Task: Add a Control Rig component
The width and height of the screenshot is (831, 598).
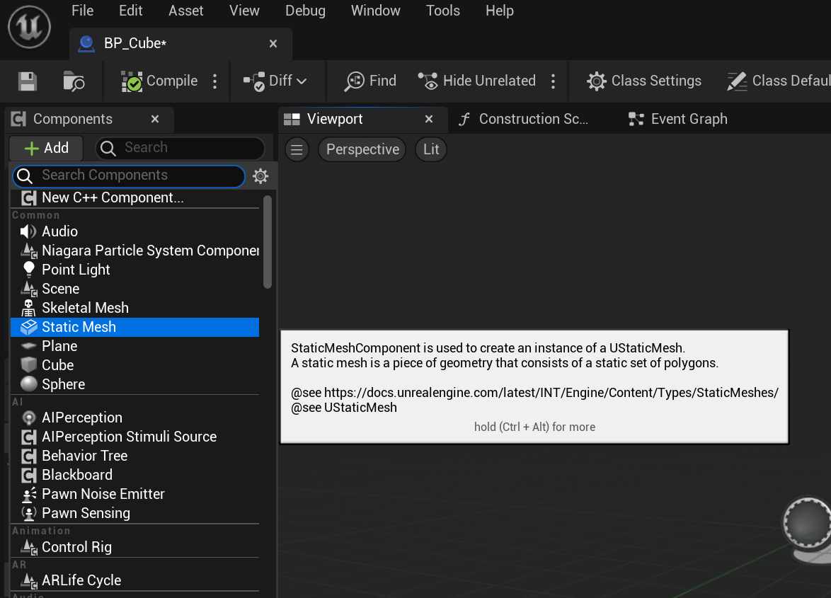Action: [134, 546]
